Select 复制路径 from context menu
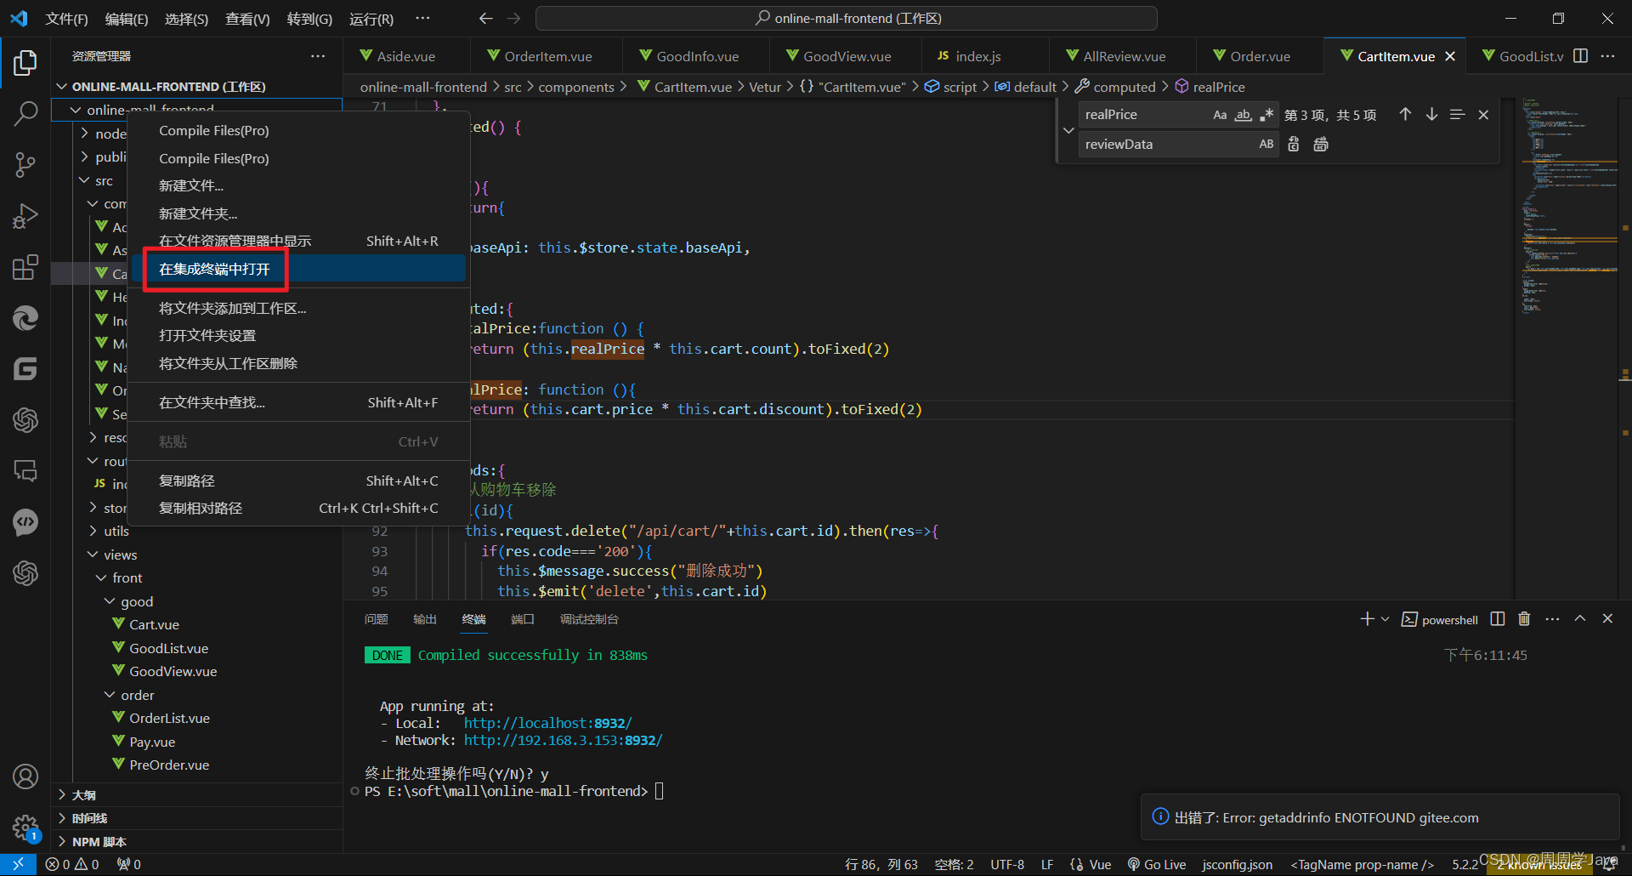Image resolution: width=1632 pixels, height=876 pixels. coord(298,481)
